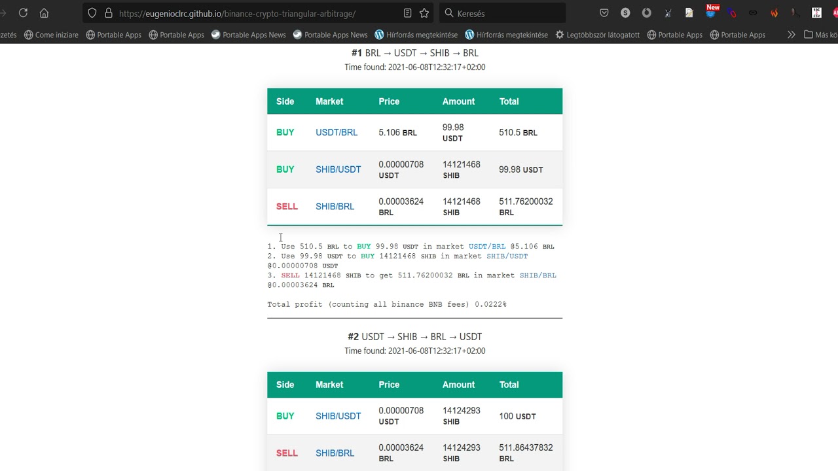
Task: Open the orange flame W extension
Action: (x=774, y=12)
